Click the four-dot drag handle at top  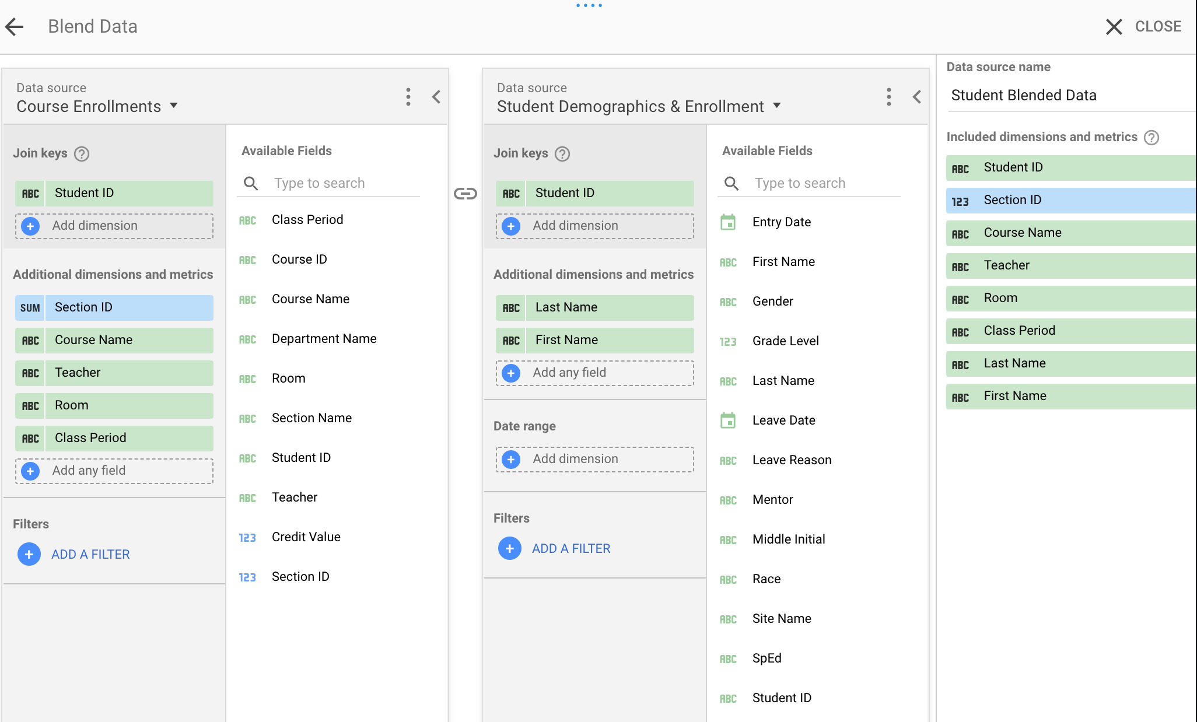pos(589,5)
